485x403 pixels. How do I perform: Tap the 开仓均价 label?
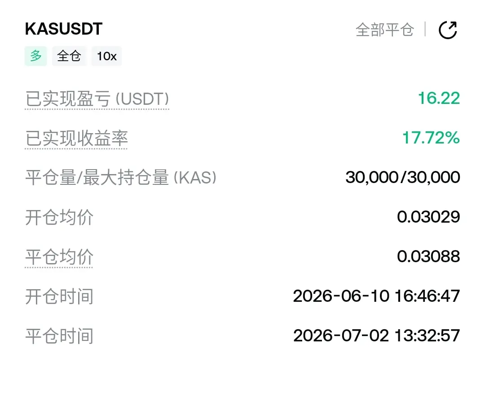tap(59, 217)
